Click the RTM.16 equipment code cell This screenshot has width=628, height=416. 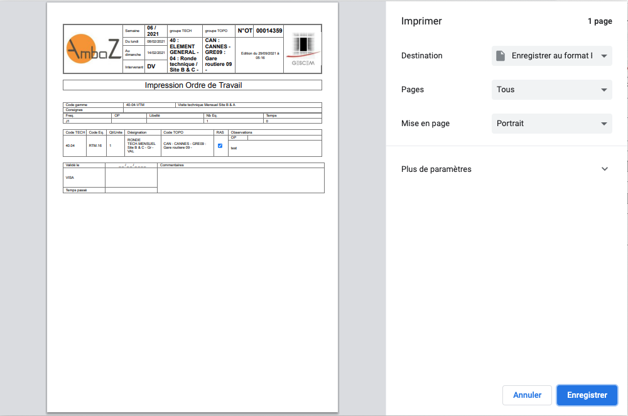95,146
